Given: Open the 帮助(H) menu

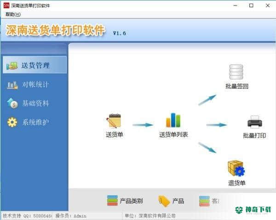Looking at the screenshot, I should click(13, 14).
